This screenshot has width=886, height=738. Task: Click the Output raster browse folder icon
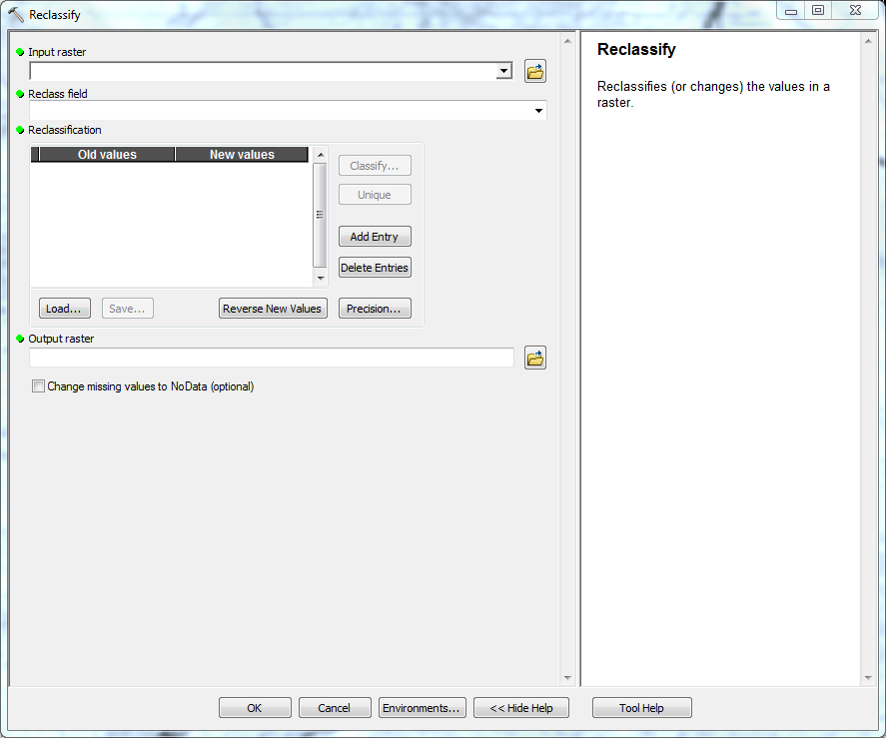tap(535, 358)
